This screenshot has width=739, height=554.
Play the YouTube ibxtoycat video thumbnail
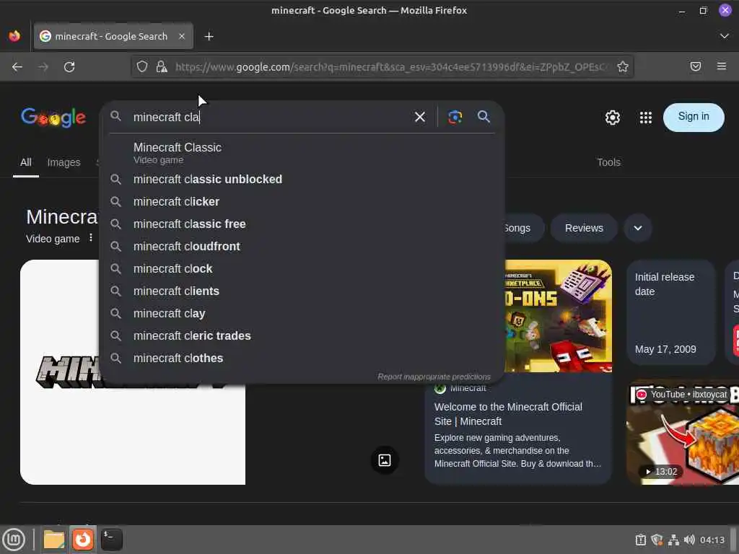pyautogui.click(x=683, y=433)
